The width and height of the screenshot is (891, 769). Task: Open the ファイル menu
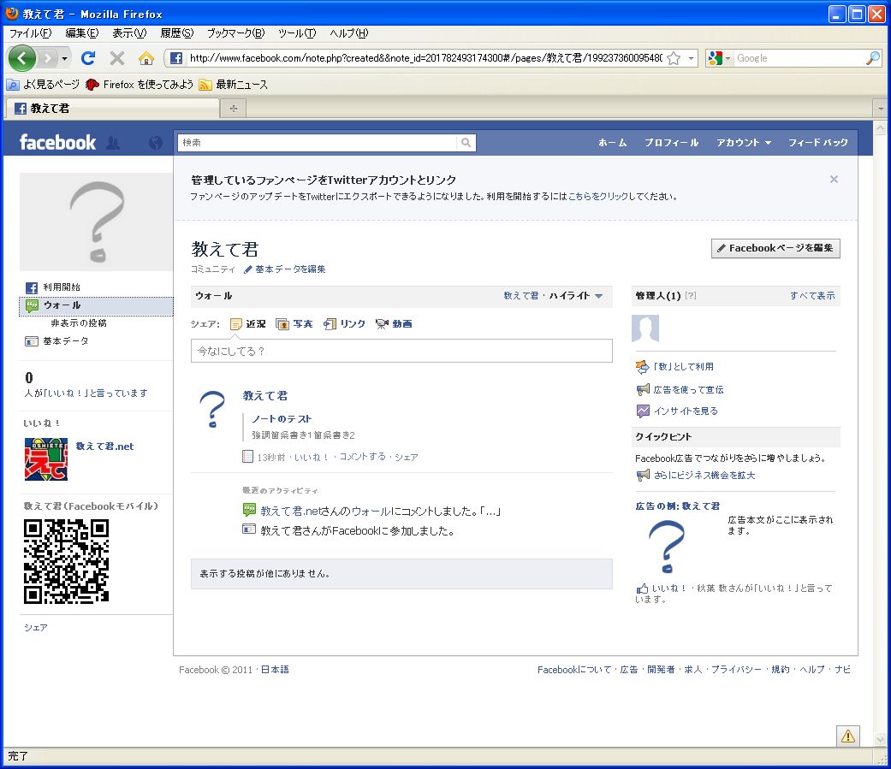31,33
